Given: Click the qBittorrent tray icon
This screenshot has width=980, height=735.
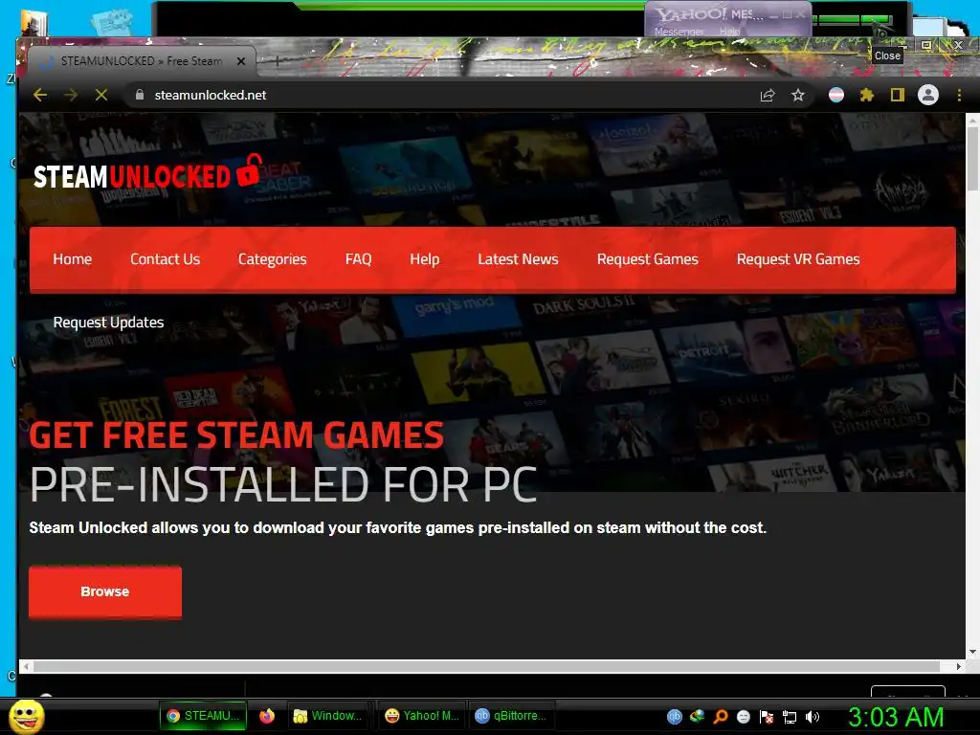Looking at the screenshot, I should [674, 717].
